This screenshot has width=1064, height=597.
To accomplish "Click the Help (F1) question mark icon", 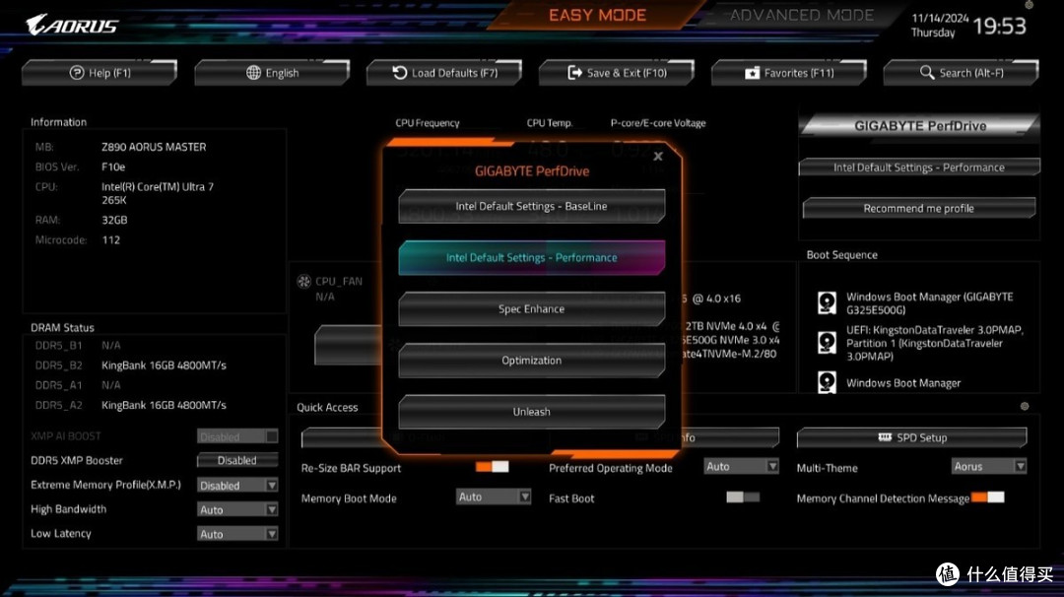I will (76, 73).
